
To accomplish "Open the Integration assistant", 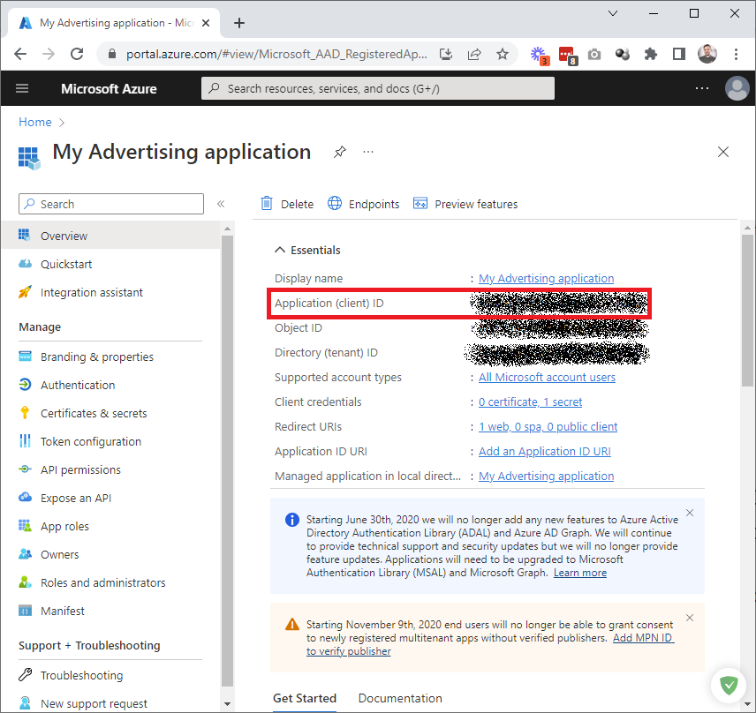I will tap(91, 292).
